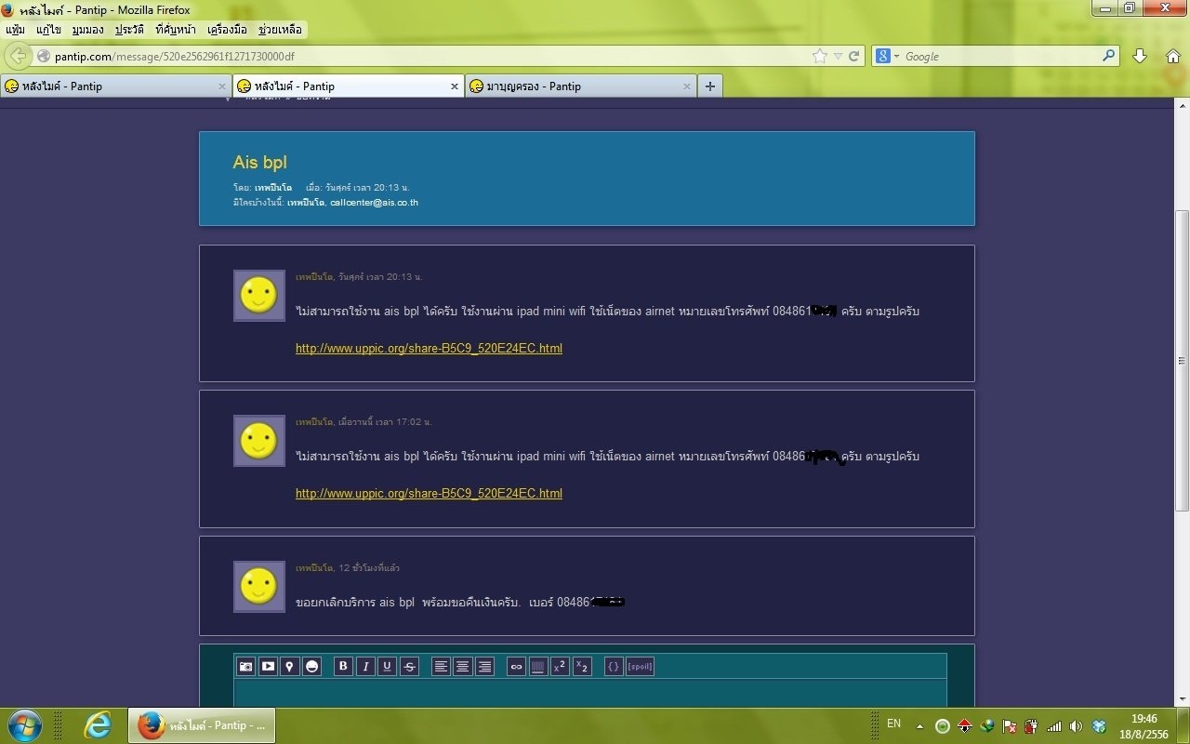Click the search magnifier in the Google box
Screen dimensions: 1190x744
(x=1108, y=56)
